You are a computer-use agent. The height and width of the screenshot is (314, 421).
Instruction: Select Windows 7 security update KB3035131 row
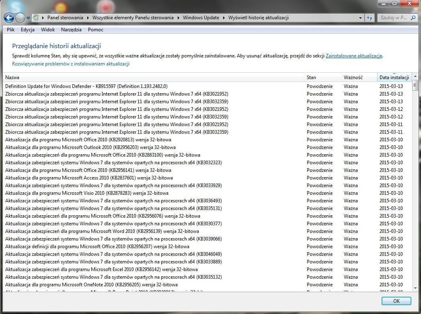point(207,209)
